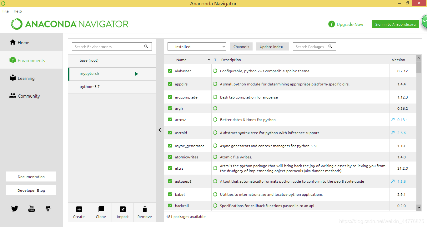Uncheck the argcomplete package checkbox
Image resolution: width=427 pixels, height=227 pixels.
click(170, 97)
